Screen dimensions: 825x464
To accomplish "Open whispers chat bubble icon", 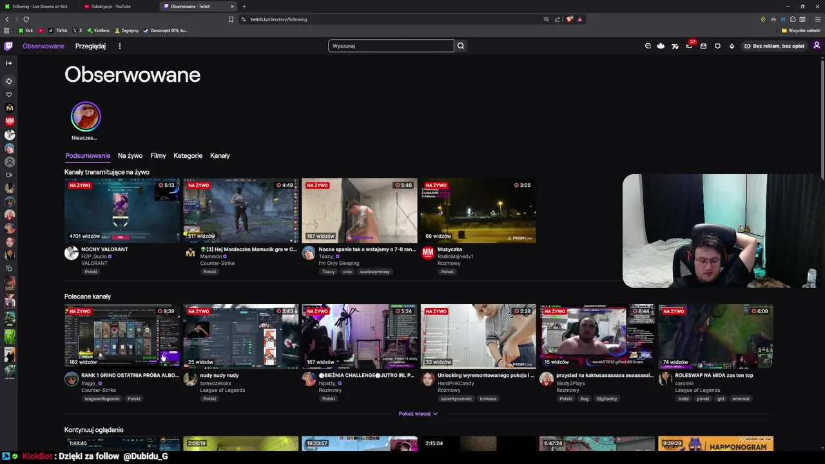I will 717,46.
